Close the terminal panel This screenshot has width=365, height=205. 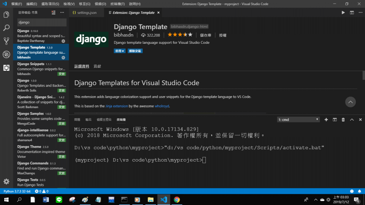[360, 120]
